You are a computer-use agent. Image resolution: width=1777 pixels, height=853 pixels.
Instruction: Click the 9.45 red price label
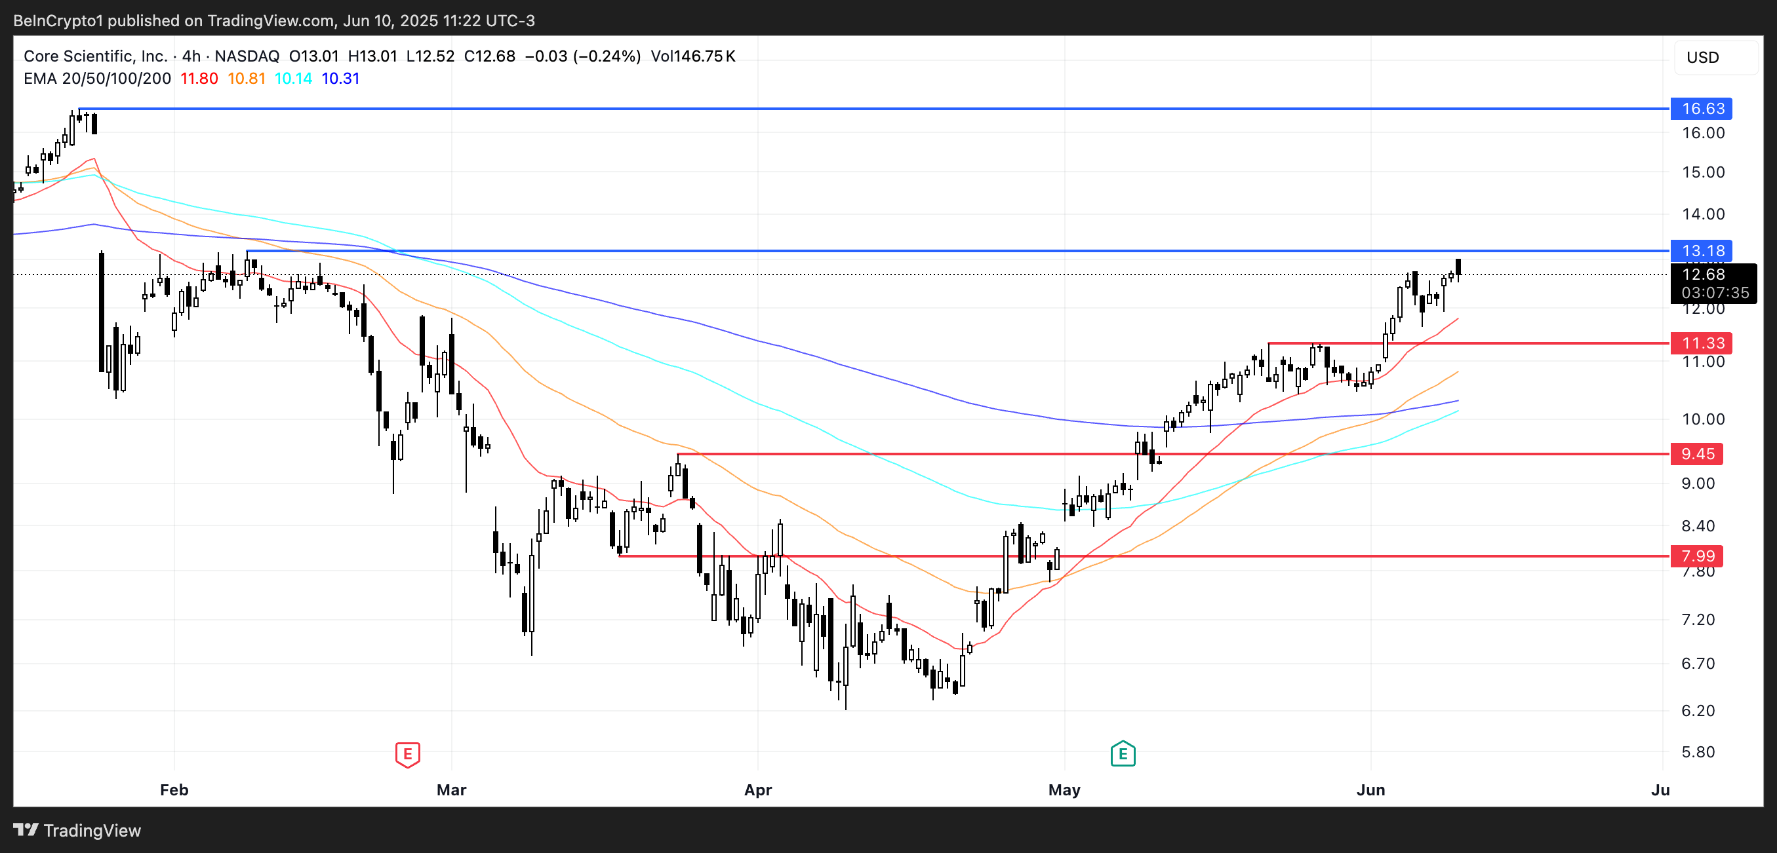tap(1696, 454)
